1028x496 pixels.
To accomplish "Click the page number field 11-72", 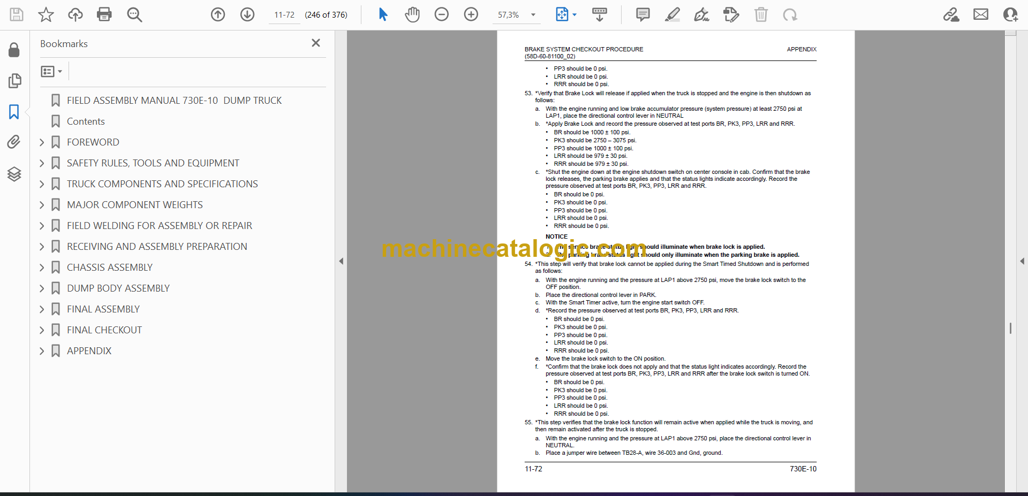I will click(x=284, y=15).
